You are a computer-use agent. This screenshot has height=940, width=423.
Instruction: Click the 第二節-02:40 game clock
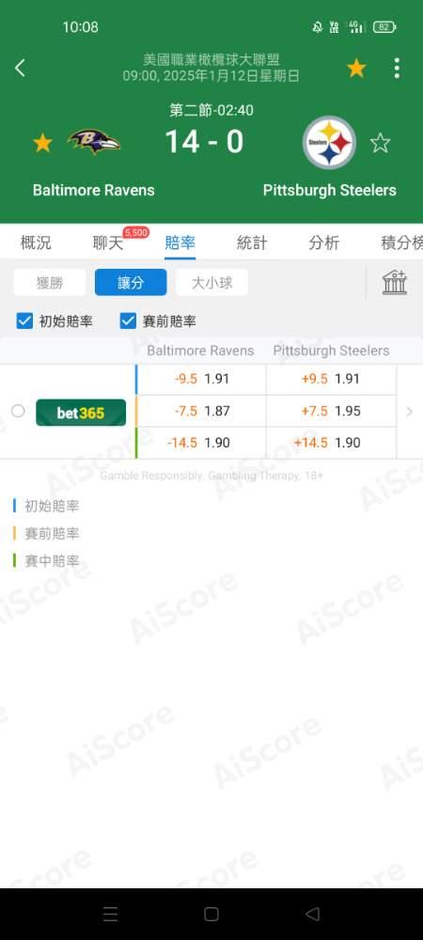[211, 110]
